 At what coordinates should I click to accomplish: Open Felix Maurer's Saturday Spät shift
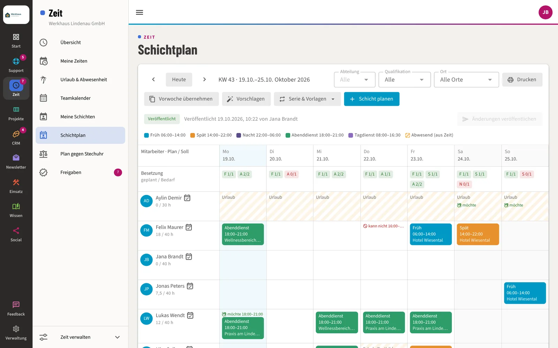[x=478, y=234]
